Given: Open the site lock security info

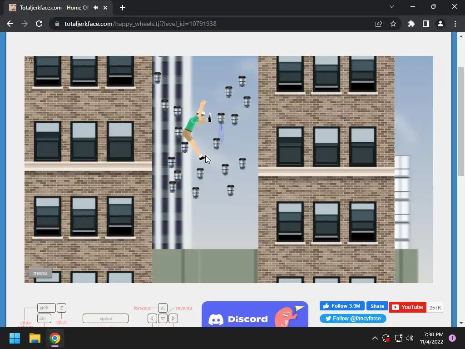Looking at the screenshot, I should (x=57, y=24).
